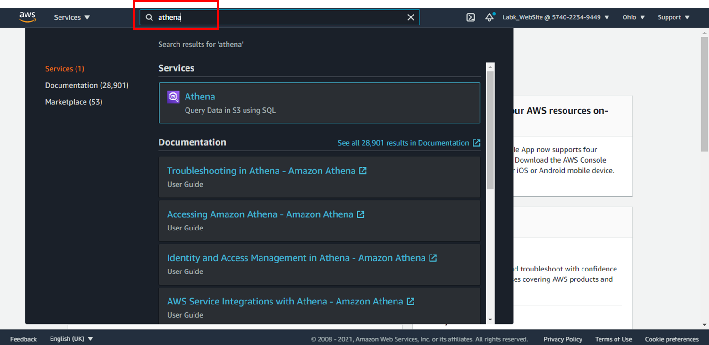709x345 pixels.
Task: Expand the Services dropdown menu
Action: (72, 17)
